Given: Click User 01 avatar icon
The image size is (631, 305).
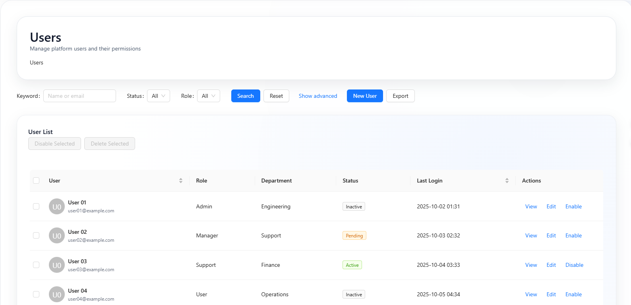Looking at the screenshot, I should pos(57,206).
